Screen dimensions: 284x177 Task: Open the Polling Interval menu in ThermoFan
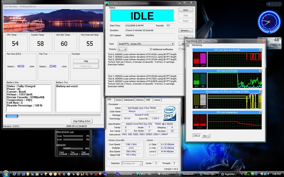(x=28, y=6)
